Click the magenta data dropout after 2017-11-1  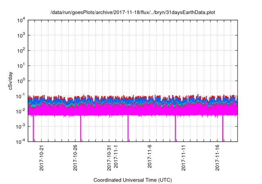pyautogui.click(x=128, y=129)
